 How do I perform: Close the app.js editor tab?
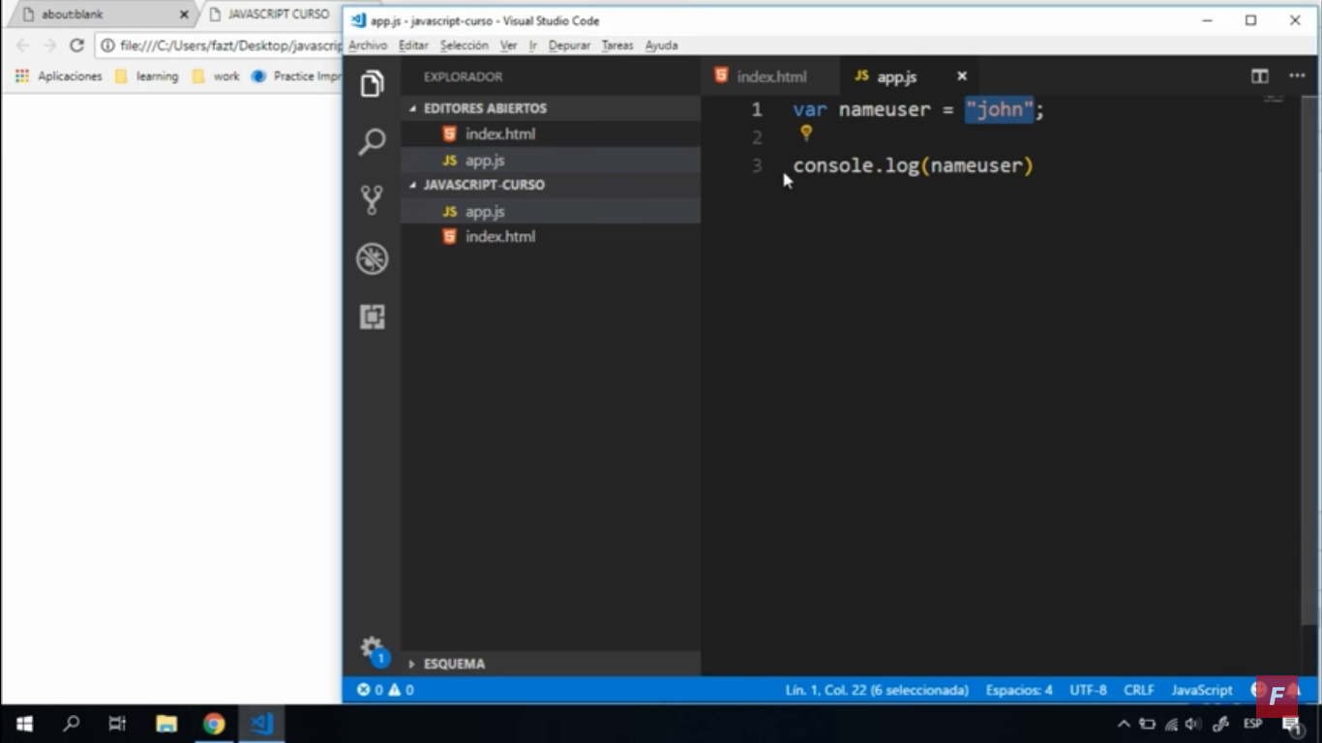[962, 76]
